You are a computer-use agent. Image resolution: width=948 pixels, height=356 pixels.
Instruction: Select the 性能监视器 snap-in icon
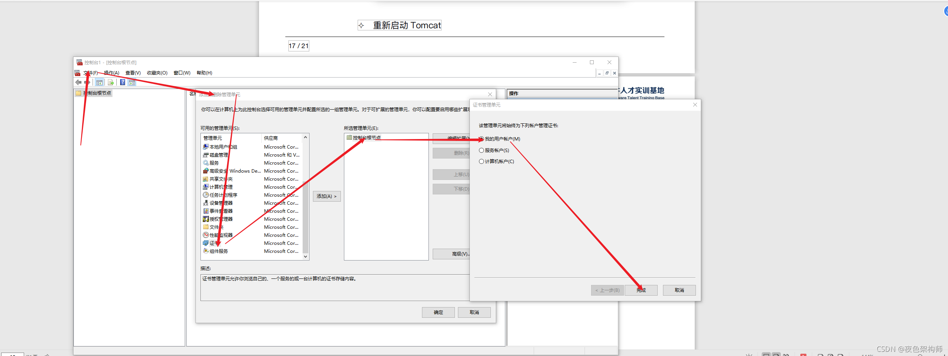click(x=206, y=235)
